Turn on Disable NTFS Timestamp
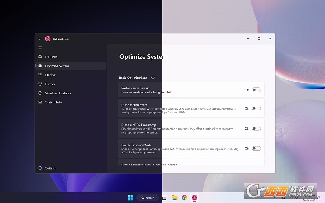 click(256, 128)
